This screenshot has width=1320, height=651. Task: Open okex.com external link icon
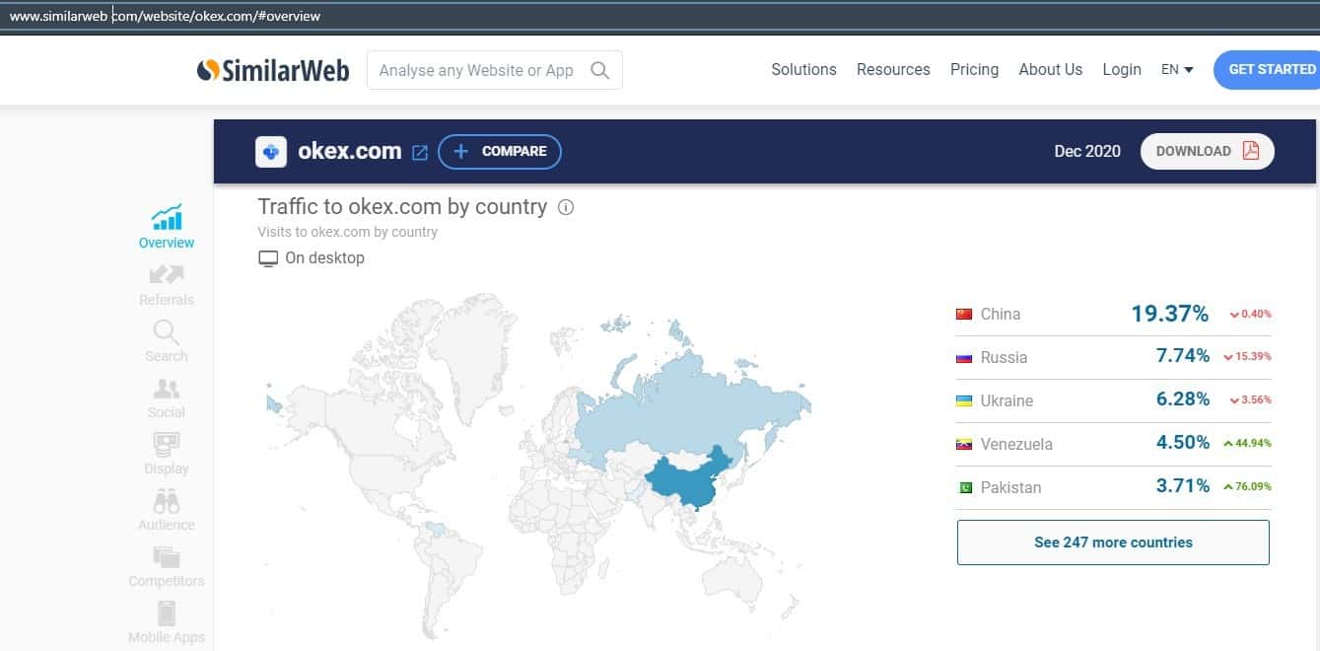coord(420,152)
